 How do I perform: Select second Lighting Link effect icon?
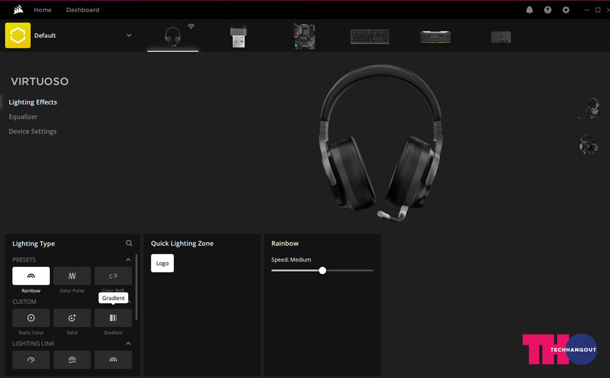pos(72,360)
